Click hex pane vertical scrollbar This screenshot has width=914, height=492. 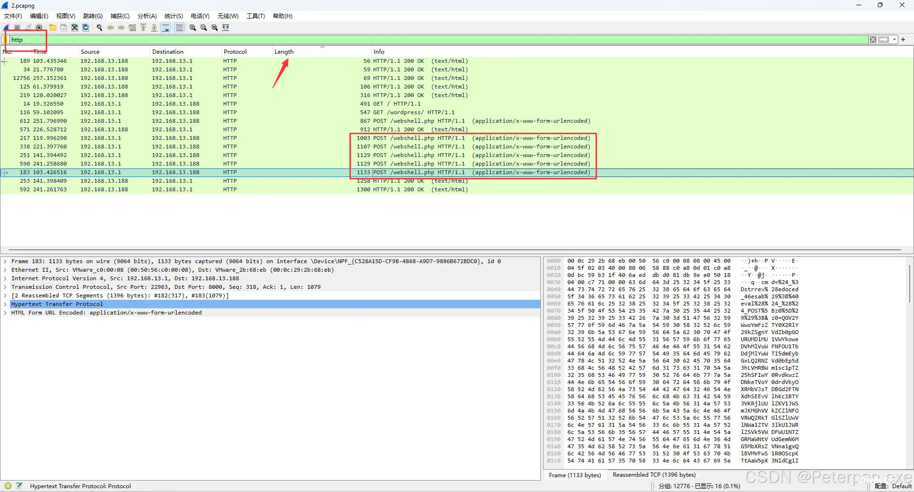click(x=910, y=285)
